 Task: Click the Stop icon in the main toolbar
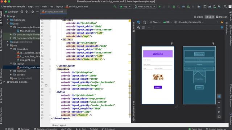point(193,6)
